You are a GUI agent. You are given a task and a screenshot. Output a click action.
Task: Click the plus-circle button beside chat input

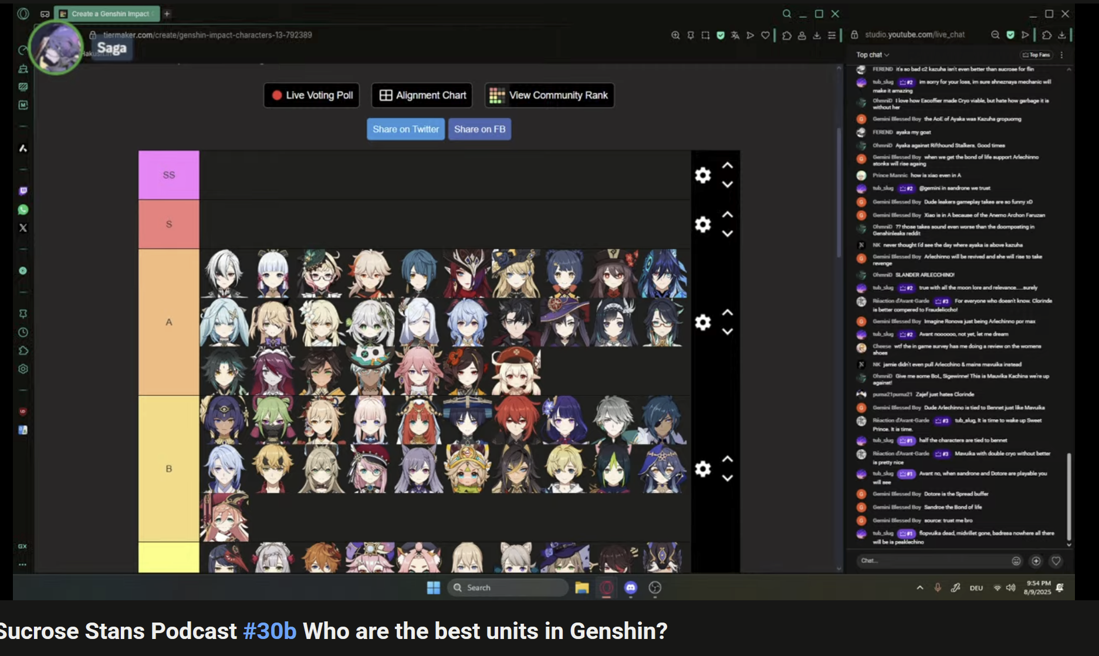coord(1036,561)
